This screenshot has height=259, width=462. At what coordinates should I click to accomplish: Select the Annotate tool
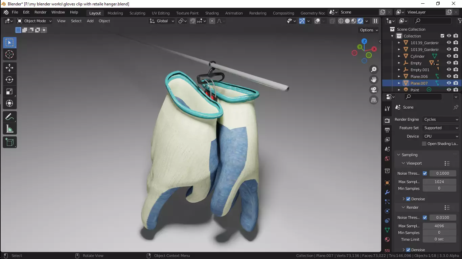coord(9,117)
